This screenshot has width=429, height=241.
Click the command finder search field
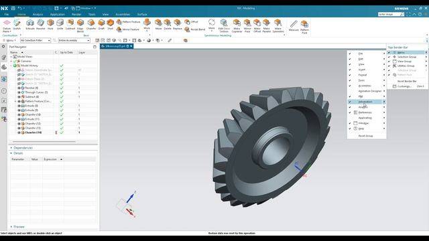(389, 14)
